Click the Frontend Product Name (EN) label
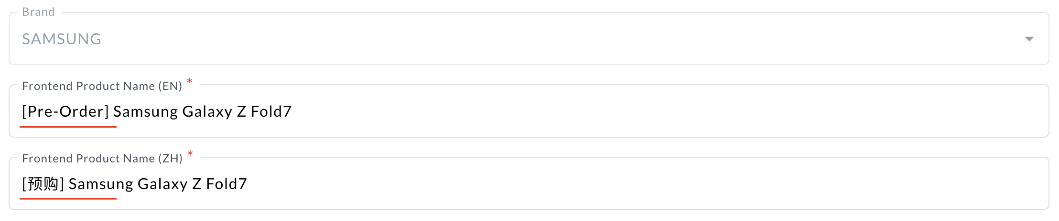The width and height of the screenshot is (1059, 221). (x=102, y=86)
